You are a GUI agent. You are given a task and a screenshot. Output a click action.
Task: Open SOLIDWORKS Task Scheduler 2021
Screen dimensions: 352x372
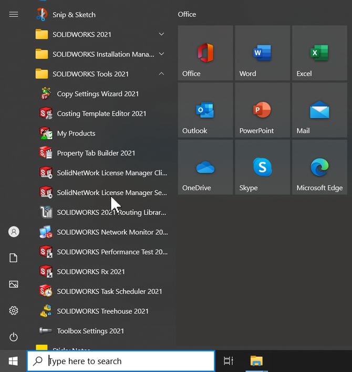(x=109, y=292)
